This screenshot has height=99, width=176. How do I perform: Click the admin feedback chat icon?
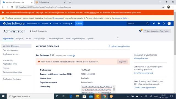(141, 31)
